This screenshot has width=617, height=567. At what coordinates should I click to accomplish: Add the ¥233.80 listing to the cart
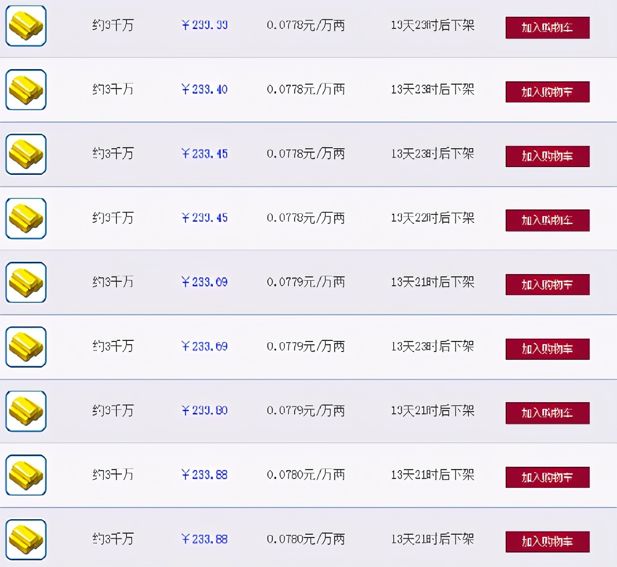click(x=547, y=413)
